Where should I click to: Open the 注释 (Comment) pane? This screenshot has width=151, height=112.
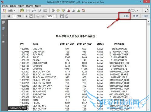tap(145, 16)
